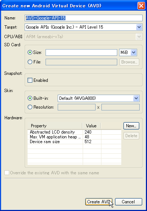Click the CPU/ABI dropdown arrow
147x211 pixels.
[x=139, y=37]
